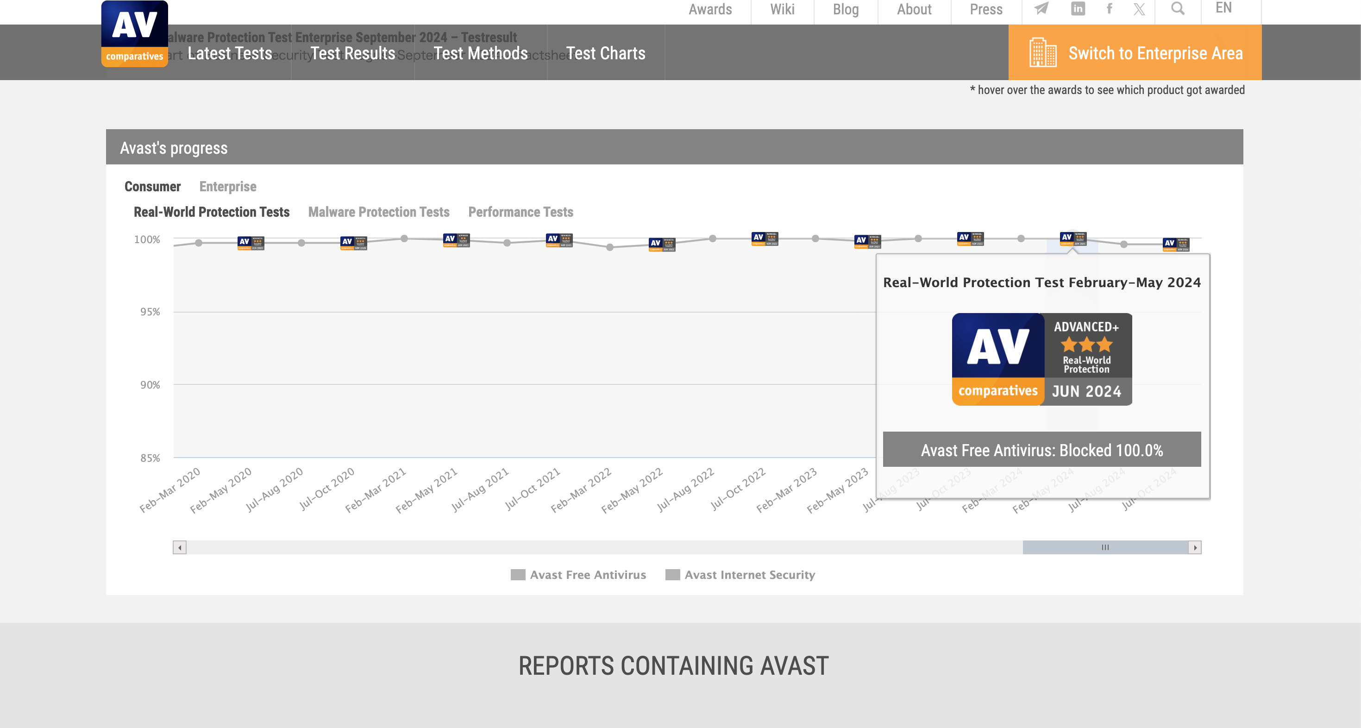Click the gray swatch beside Avast Internet Security
The width and height of the screenshot is (1361, 728).
(672, 575)
